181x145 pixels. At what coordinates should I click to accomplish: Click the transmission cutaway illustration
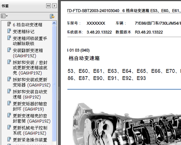click(x=126, y=124)
